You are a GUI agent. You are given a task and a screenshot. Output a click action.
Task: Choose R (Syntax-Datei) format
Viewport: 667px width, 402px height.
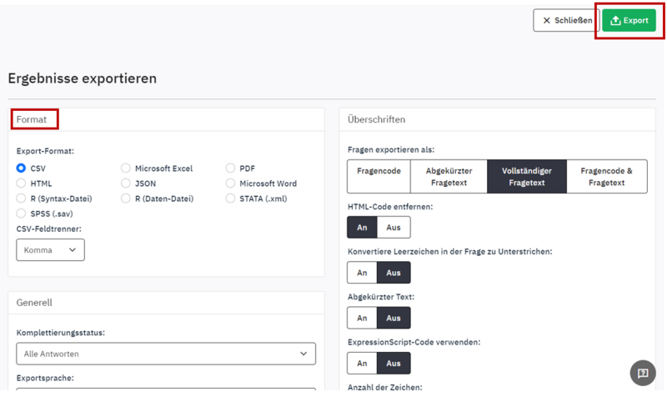click(x=21, y=198)
